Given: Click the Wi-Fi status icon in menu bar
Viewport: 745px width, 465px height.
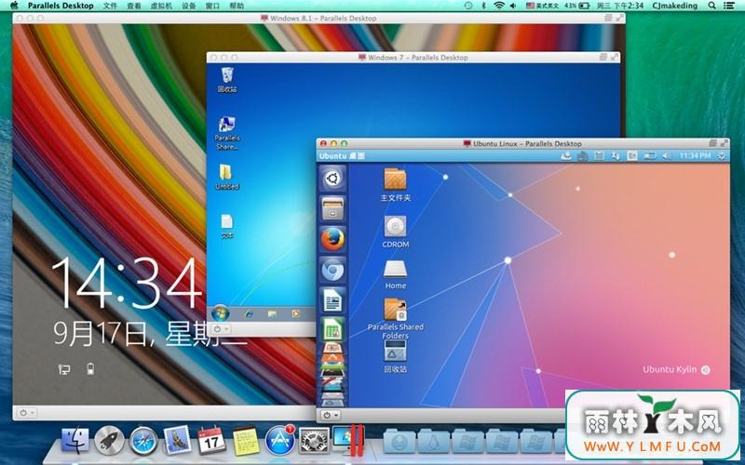Looking at the screenshot, I should [499, 6].
